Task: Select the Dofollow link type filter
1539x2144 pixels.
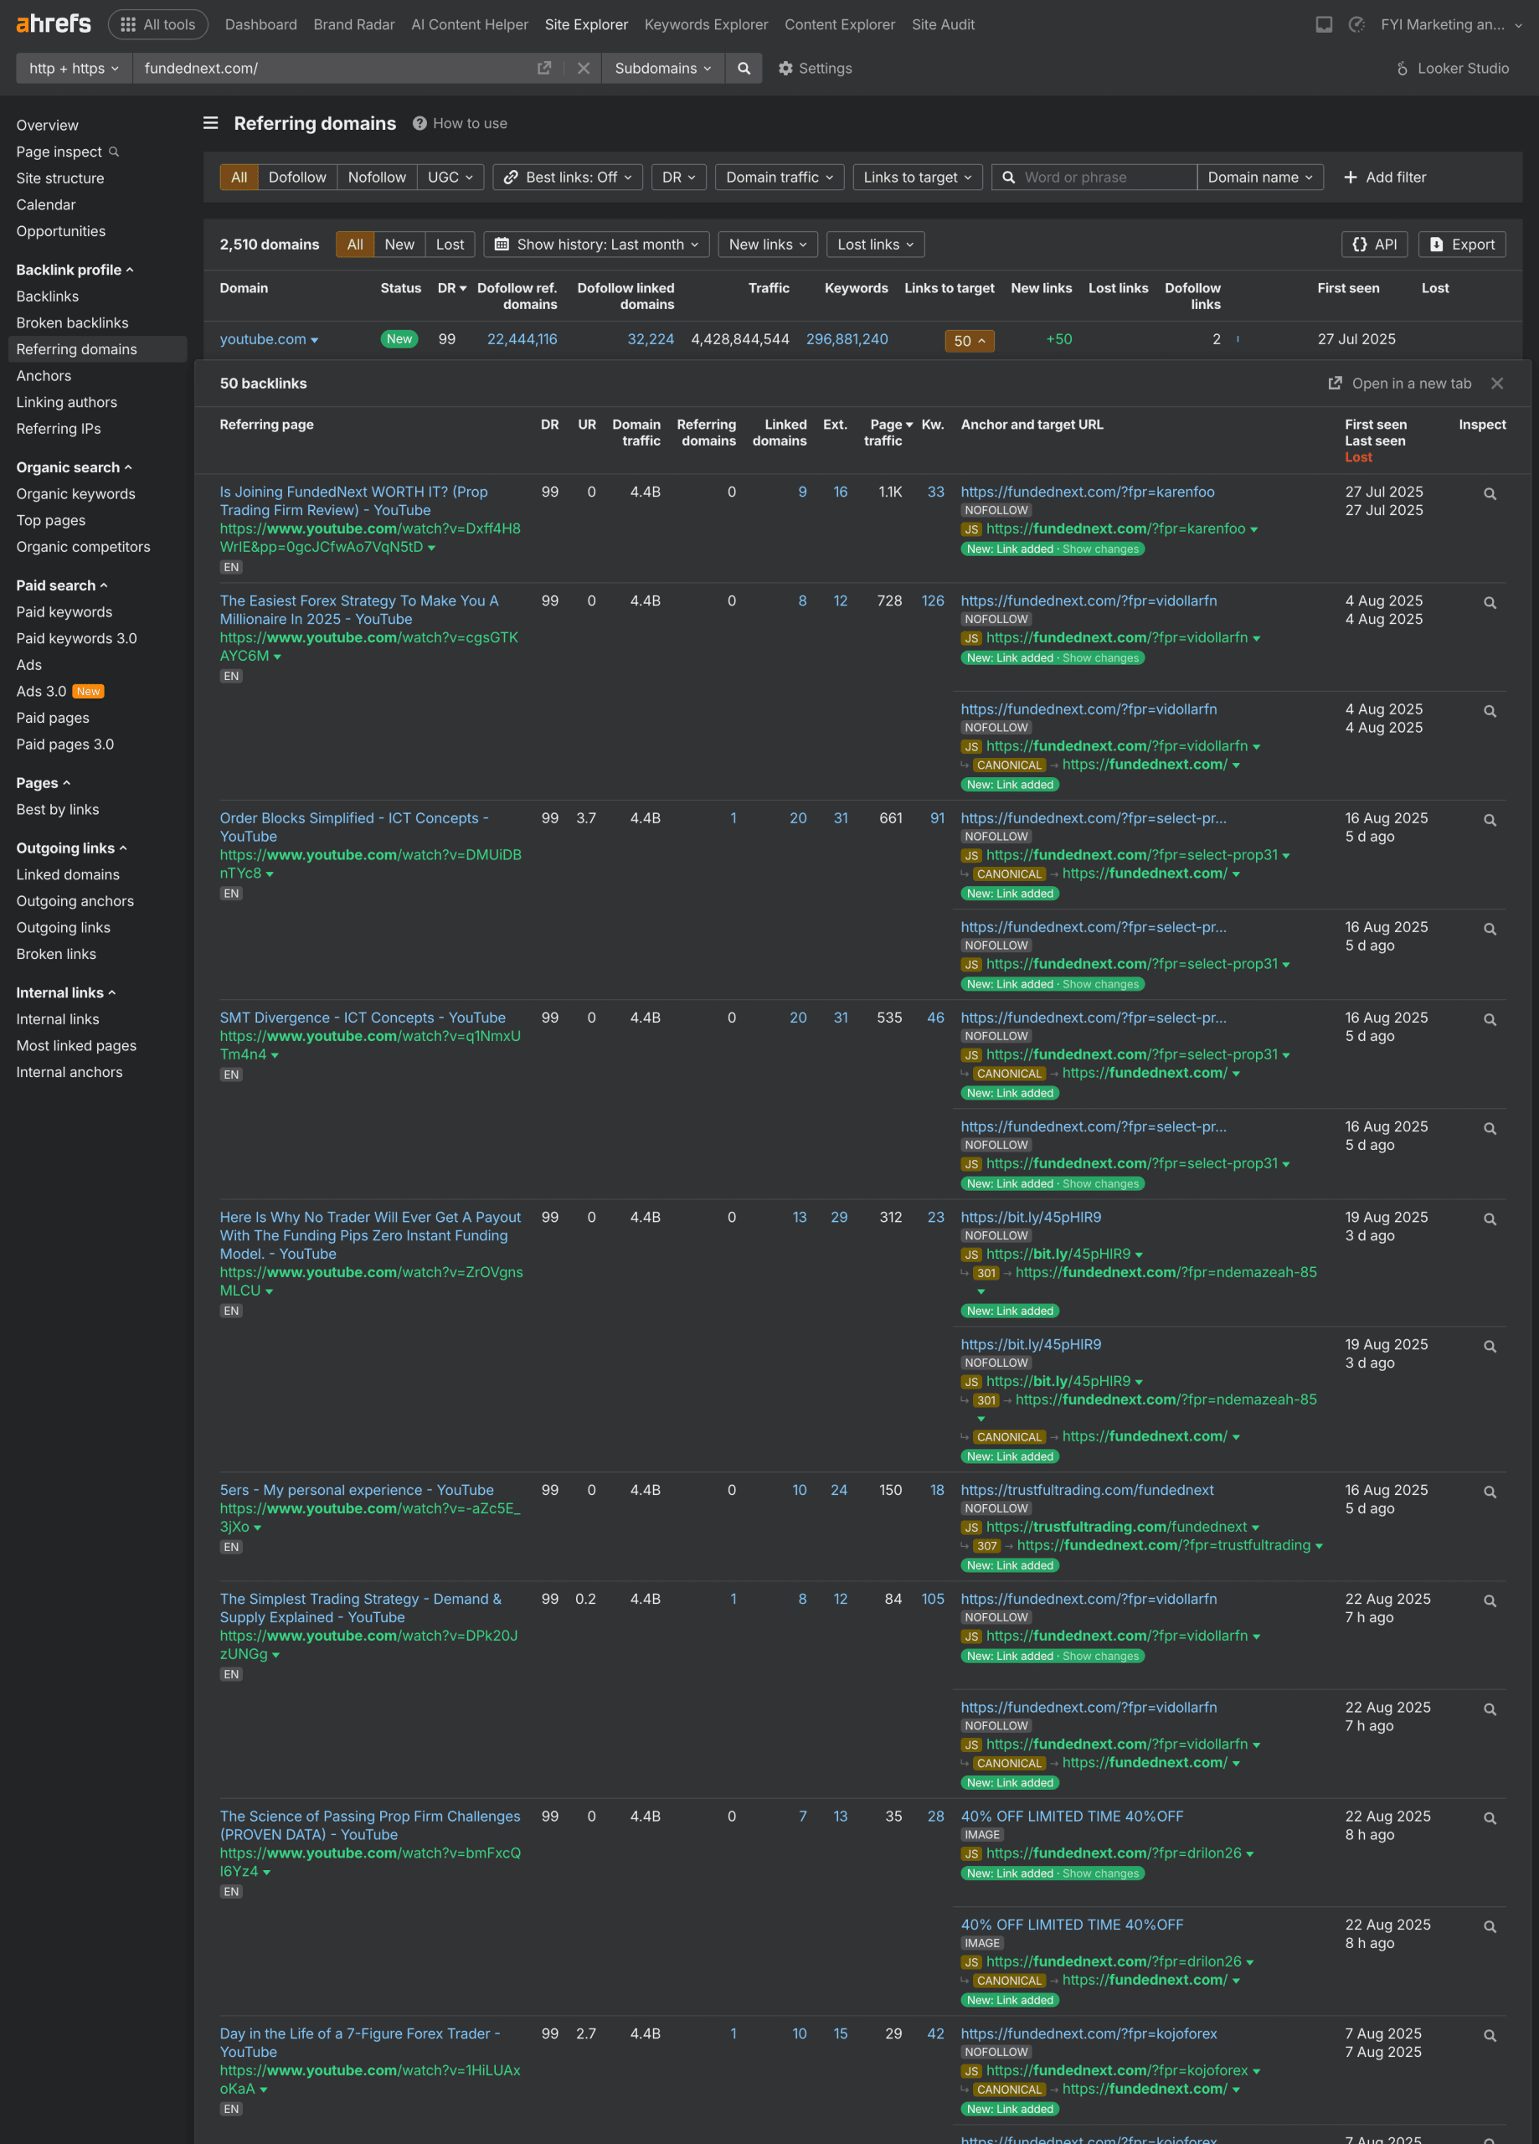Action: 297,178
